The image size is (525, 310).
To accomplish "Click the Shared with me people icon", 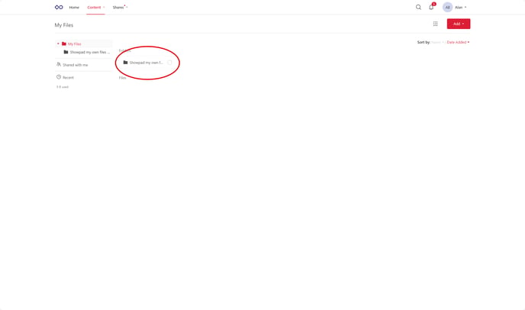I will point(59,64).
